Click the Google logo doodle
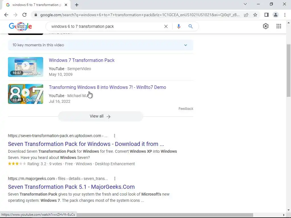The height and width of the screenshot is (218, 291). point(20,26)
